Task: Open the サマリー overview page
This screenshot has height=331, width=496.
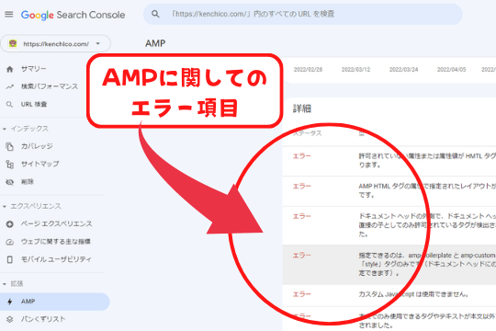Action: click(x=34, y=69)
